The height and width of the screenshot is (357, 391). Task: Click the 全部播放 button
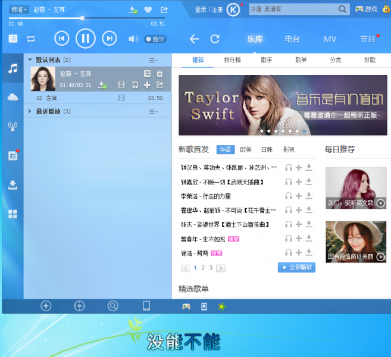click(296, 268)
